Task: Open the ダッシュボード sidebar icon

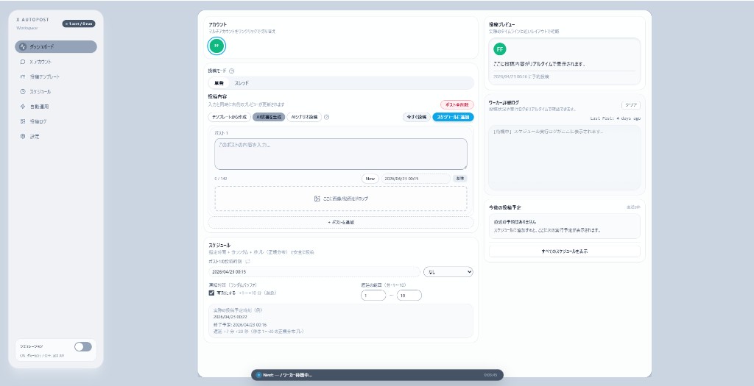Action: tap(23, 47)
